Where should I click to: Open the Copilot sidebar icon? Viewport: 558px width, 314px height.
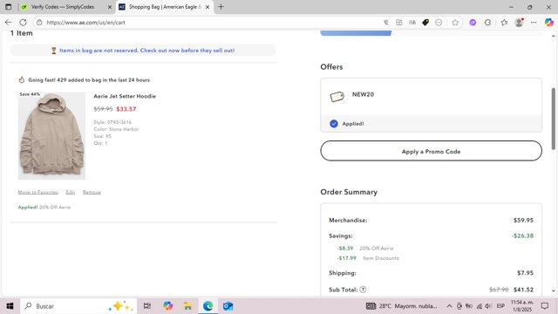click(x=549, y=23)
